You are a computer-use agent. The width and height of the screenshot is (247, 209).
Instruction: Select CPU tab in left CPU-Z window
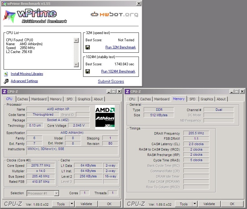9,99
